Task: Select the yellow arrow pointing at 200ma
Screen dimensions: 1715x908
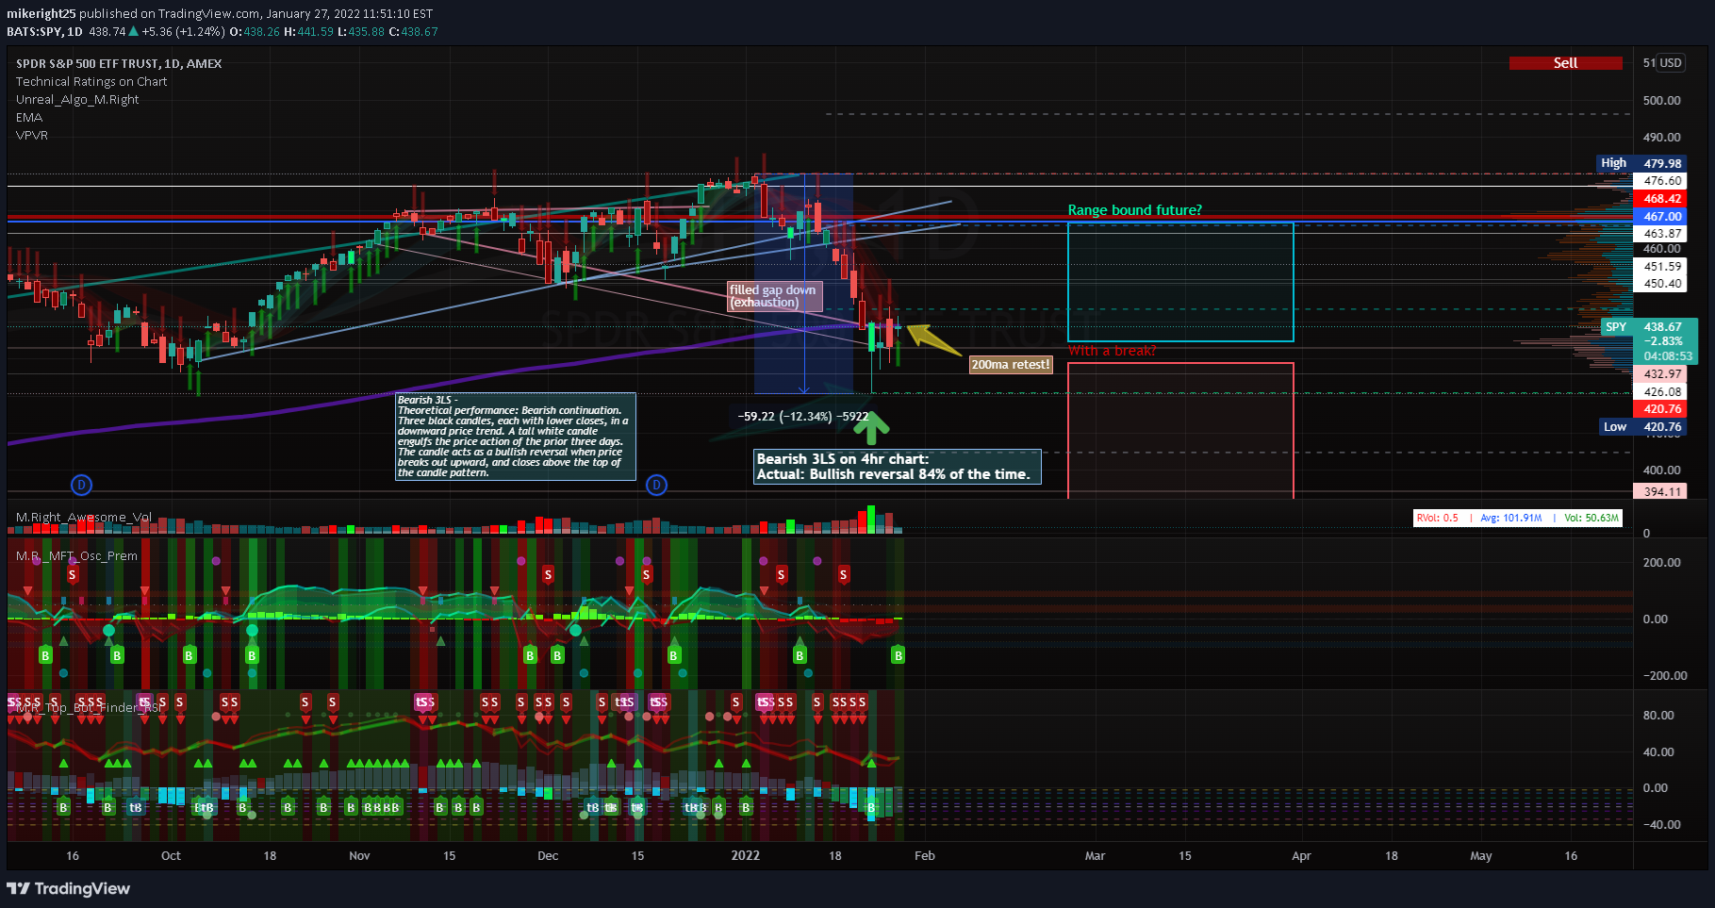Action: click(933, 340)
